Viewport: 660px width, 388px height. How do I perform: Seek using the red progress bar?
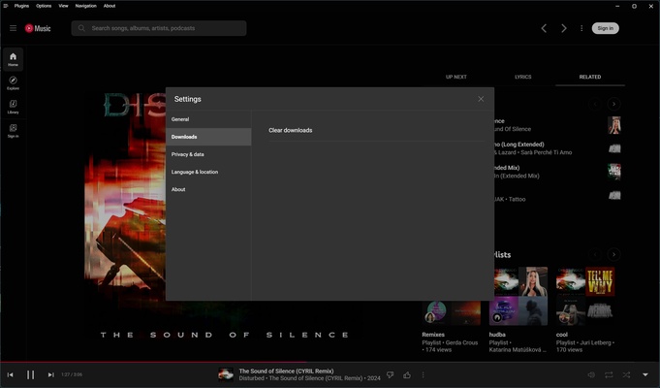coord(330,362)
